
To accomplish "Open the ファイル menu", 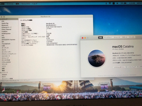I will (10, 4).
